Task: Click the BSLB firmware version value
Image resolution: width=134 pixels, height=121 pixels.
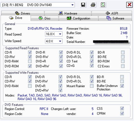Action: pos(124,29)
